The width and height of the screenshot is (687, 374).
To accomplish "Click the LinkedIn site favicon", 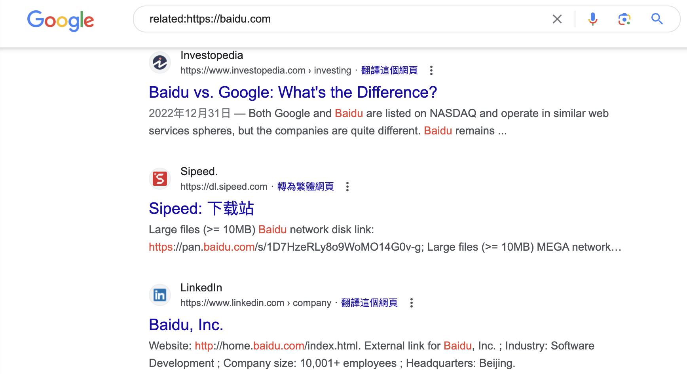I will (160, 295).
